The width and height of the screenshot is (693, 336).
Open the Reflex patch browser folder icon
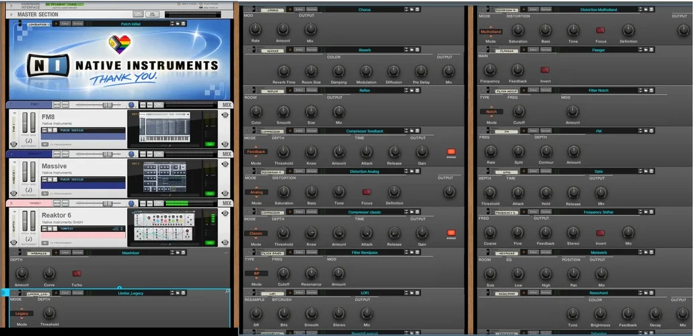tap(412, 91)
